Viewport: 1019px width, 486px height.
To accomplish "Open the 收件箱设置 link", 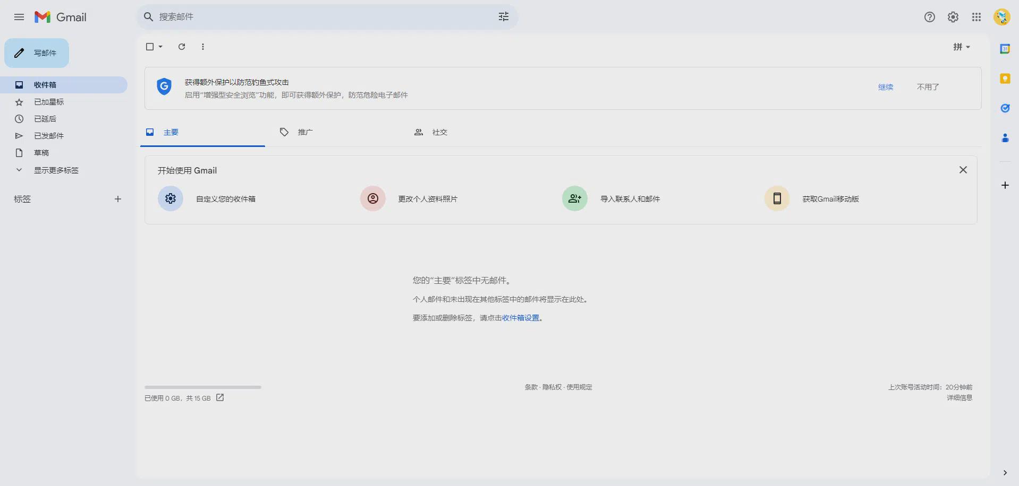I will click(521, 318).
